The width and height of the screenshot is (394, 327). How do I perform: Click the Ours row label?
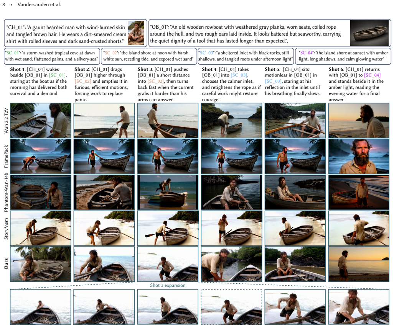click(6, 264)
